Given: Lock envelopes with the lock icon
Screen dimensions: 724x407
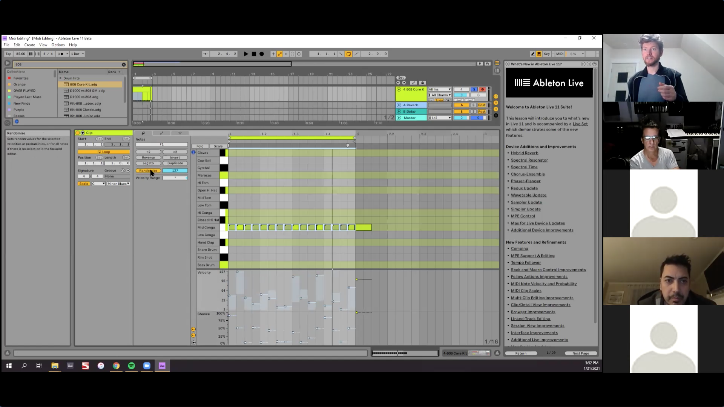Looking at the screenshot, I should point(422,83).
